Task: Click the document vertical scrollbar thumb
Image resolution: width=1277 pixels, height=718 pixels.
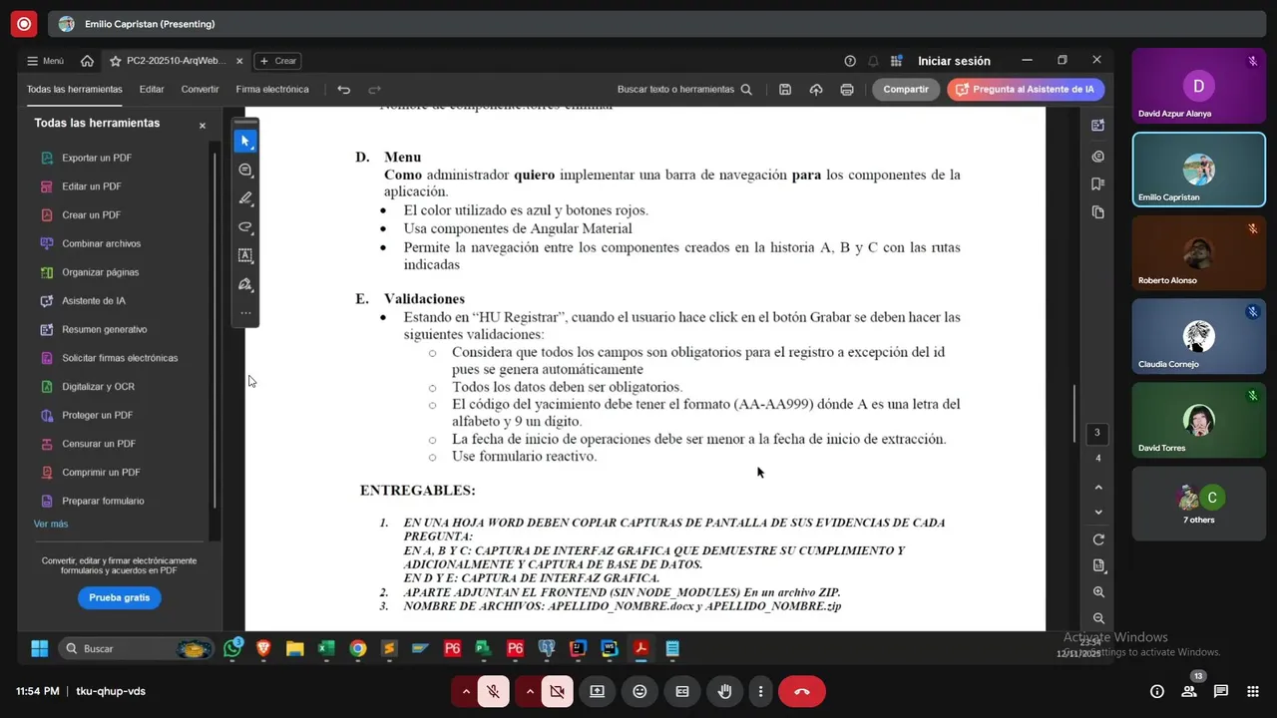Action: [x=1074, y=413]
